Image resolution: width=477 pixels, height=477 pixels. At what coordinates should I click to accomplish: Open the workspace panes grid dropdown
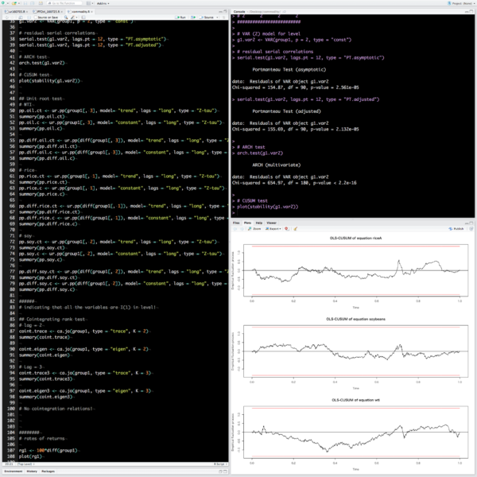[90, 3]
